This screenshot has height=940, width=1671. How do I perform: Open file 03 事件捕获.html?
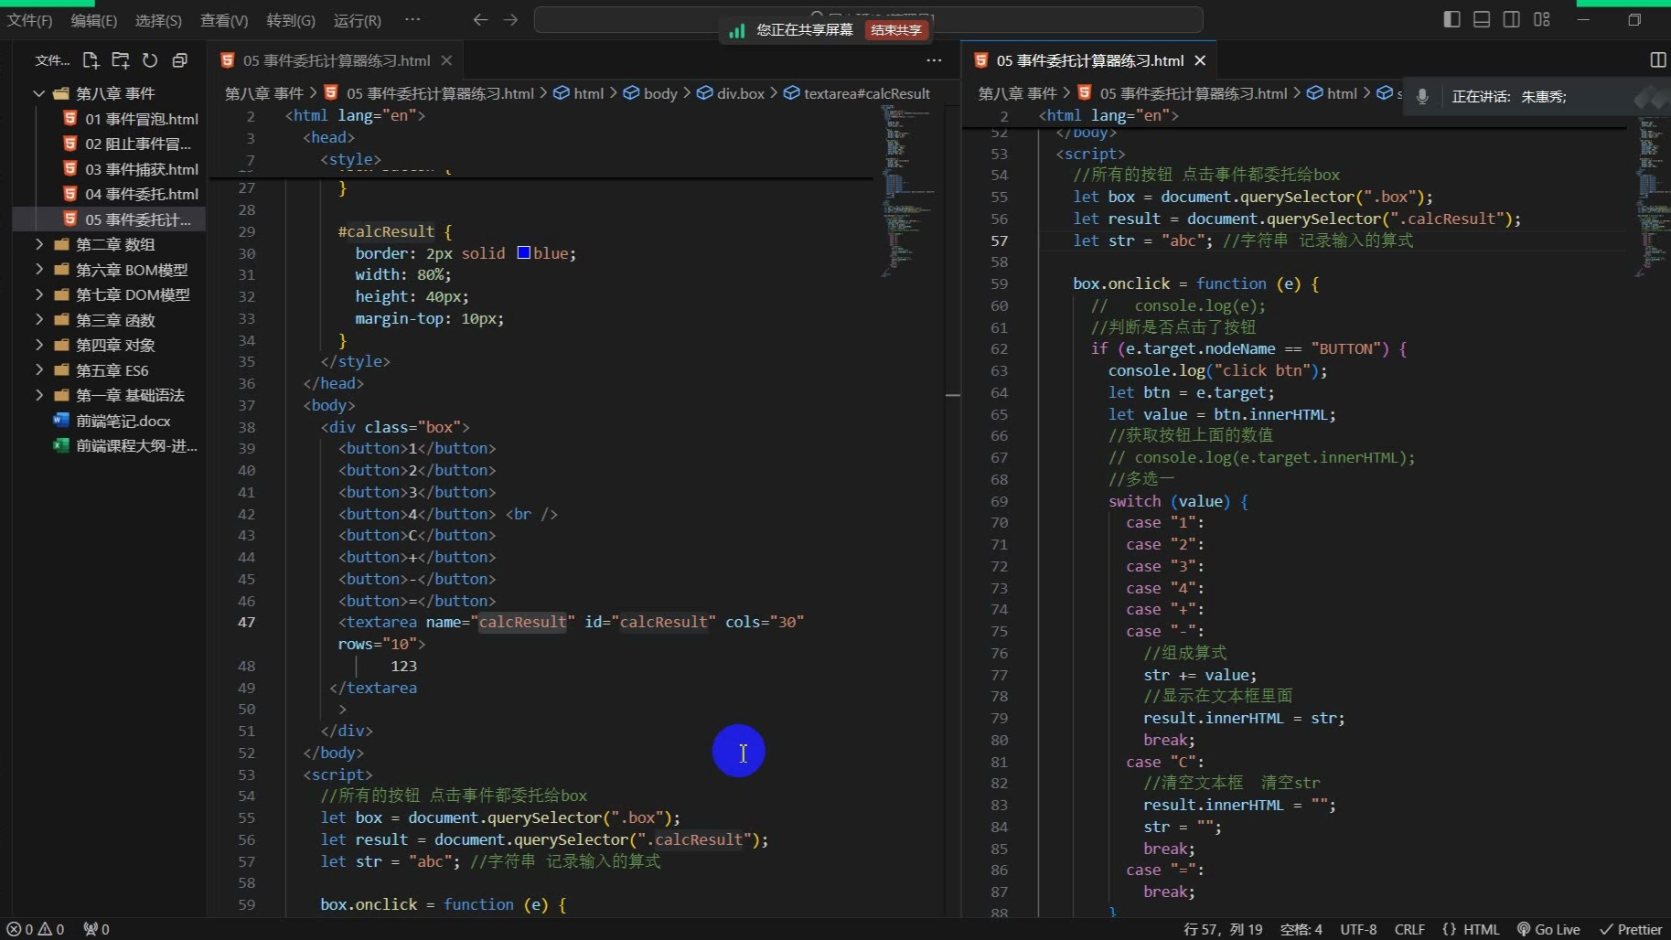point(109,169)
